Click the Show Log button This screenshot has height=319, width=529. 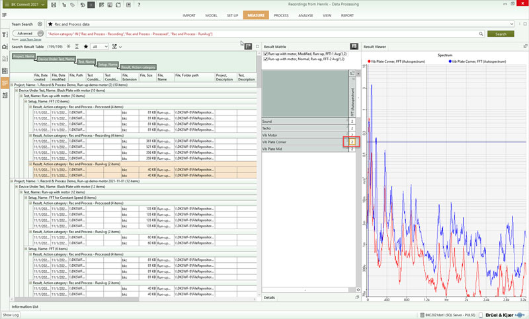[11, 315]
